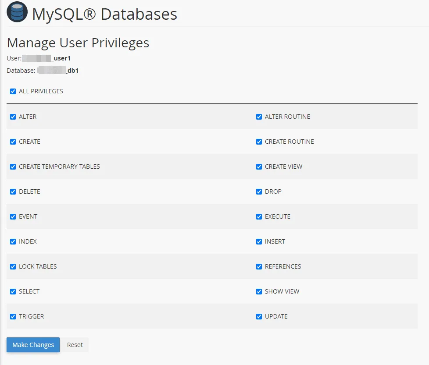429x365 pixels.
Task: Toggle the LOCK TABLES checkbox
Action: [x=13, y=267]
